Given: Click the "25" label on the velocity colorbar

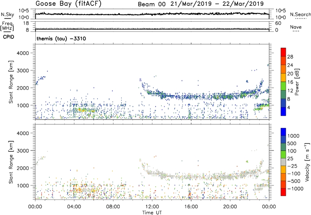Looking at the screenshot, I should tap(290, 159).
